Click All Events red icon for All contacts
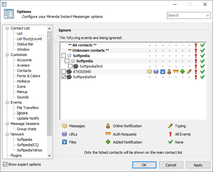 [196, 45]
